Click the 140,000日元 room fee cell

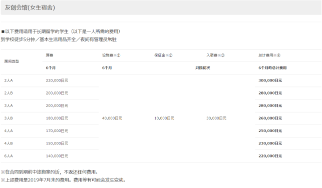point(57,156)
